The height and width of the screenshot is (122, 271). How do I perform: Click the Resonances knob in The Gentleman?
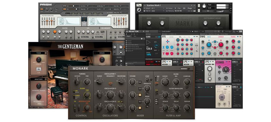39,97
